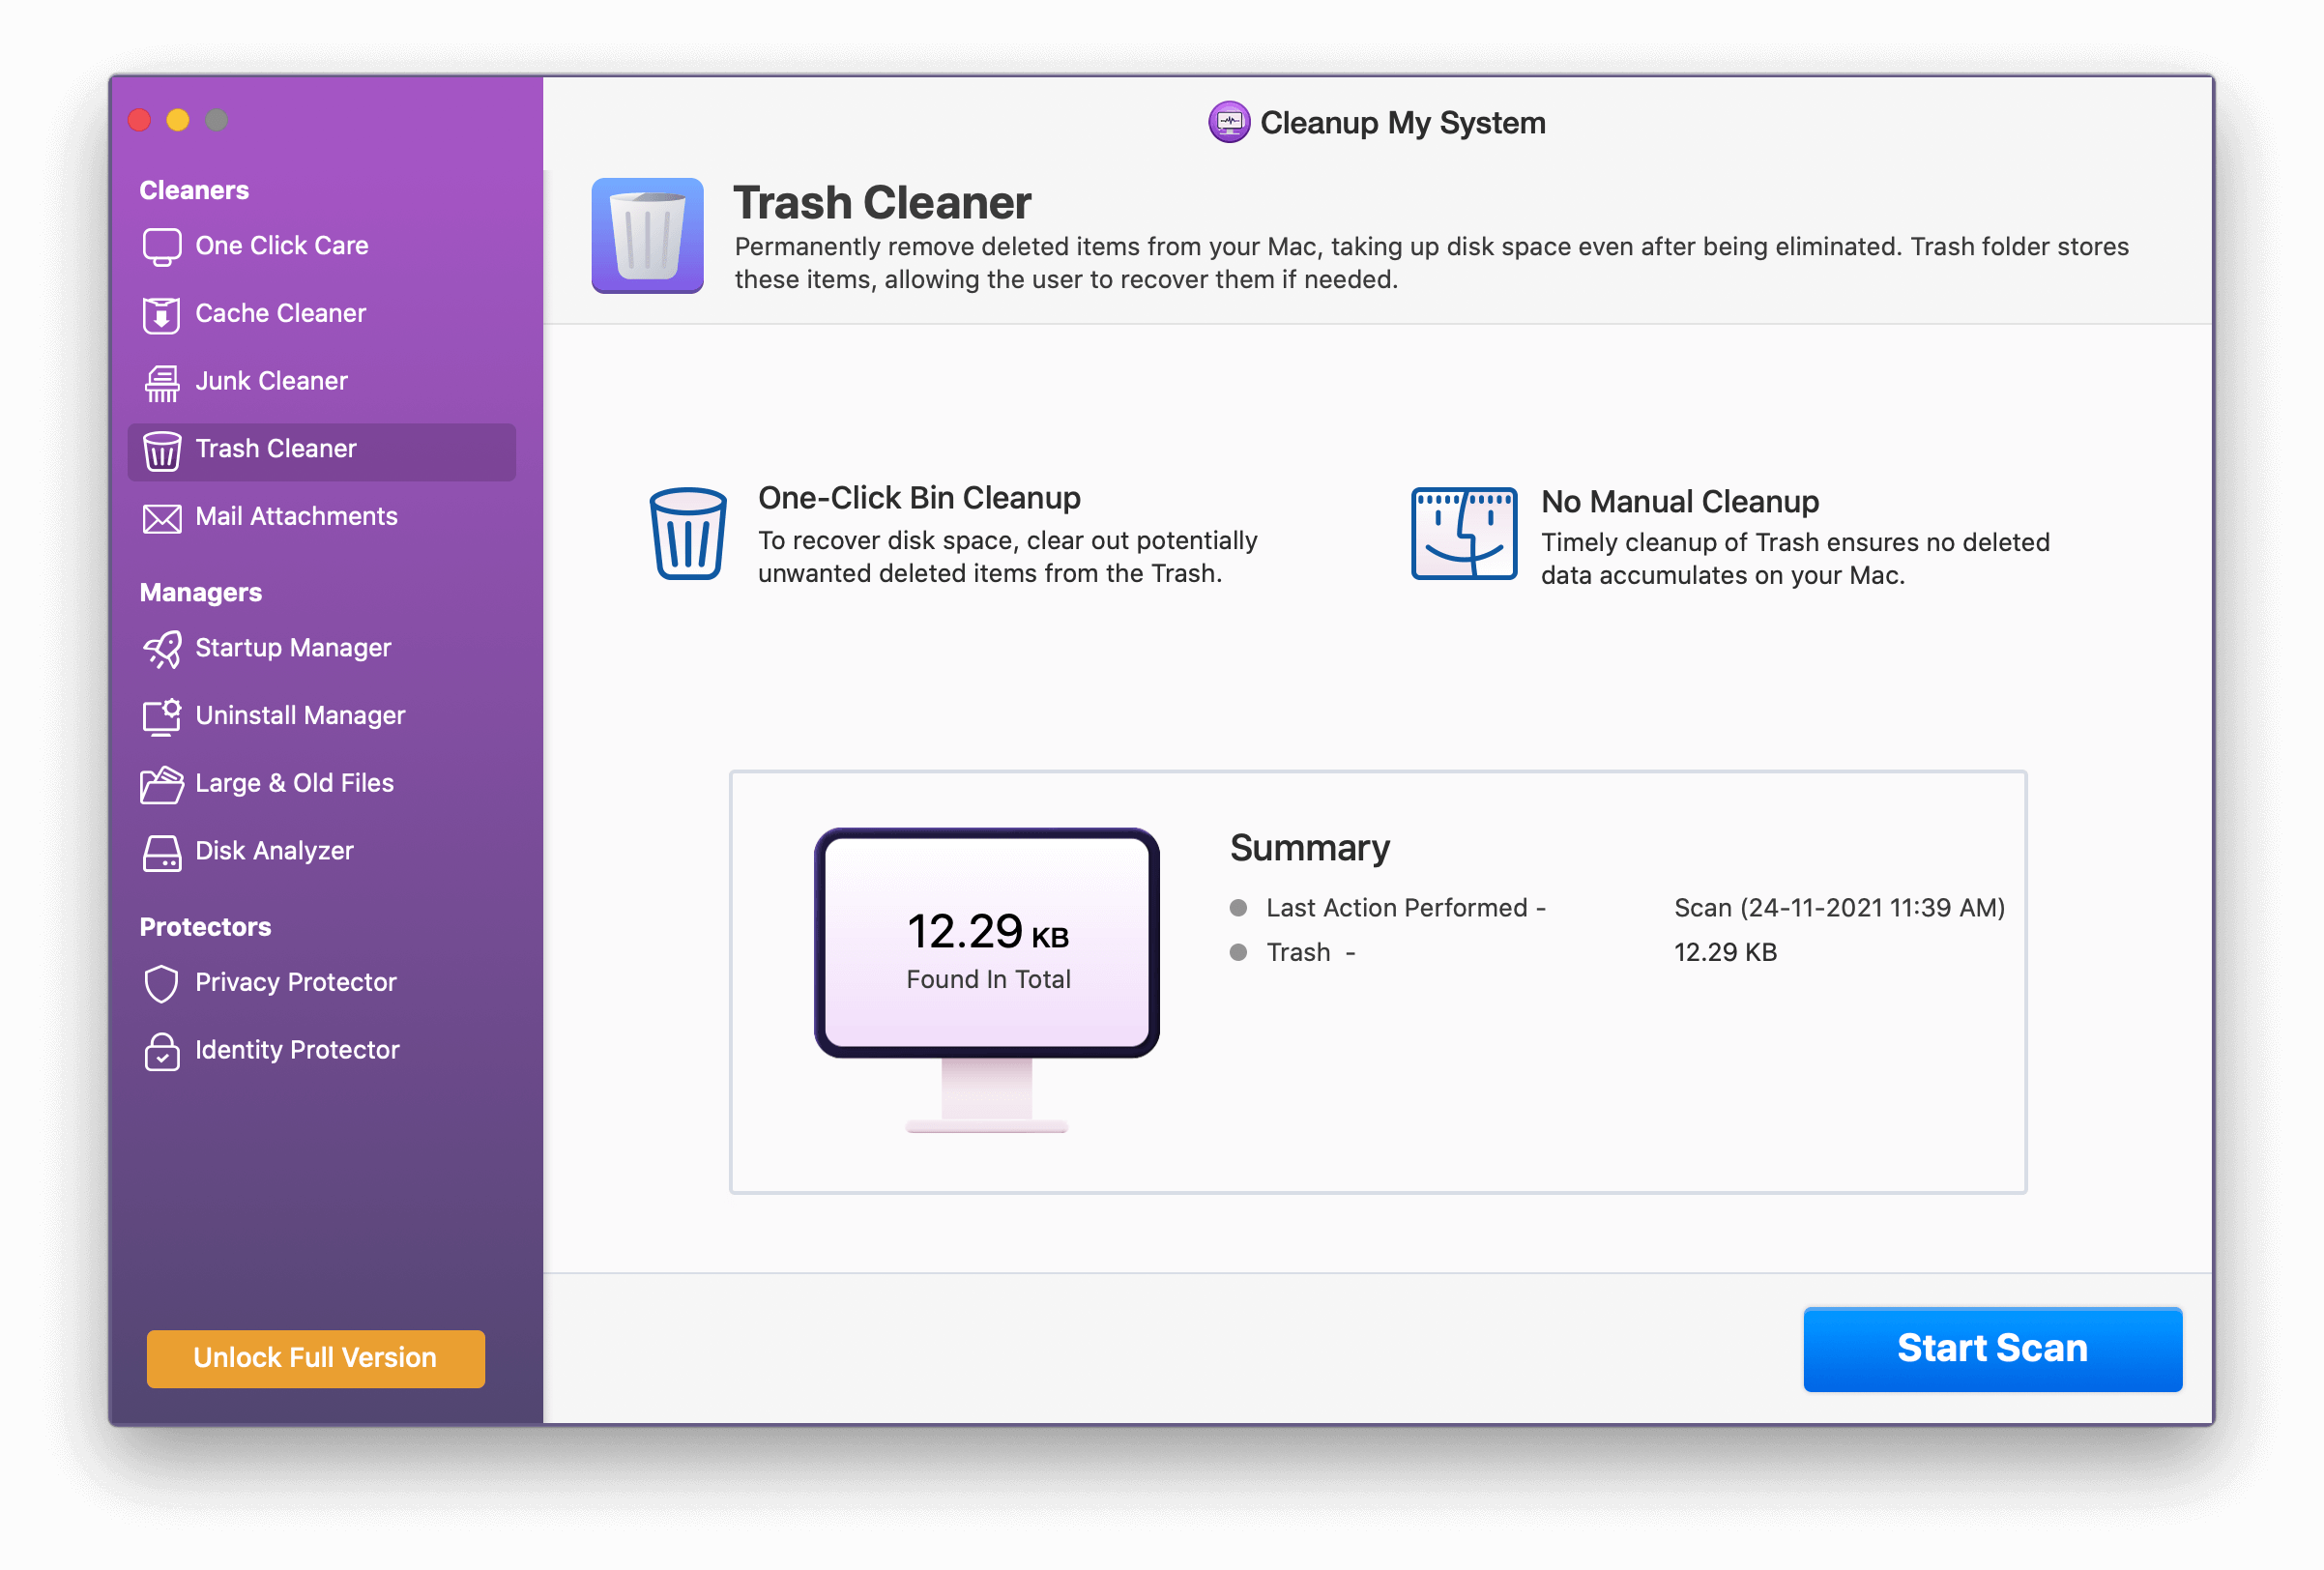Click the One-Click Bin Cleanup bin icon
The image size is (2324, 1570).
pos(688,534)
